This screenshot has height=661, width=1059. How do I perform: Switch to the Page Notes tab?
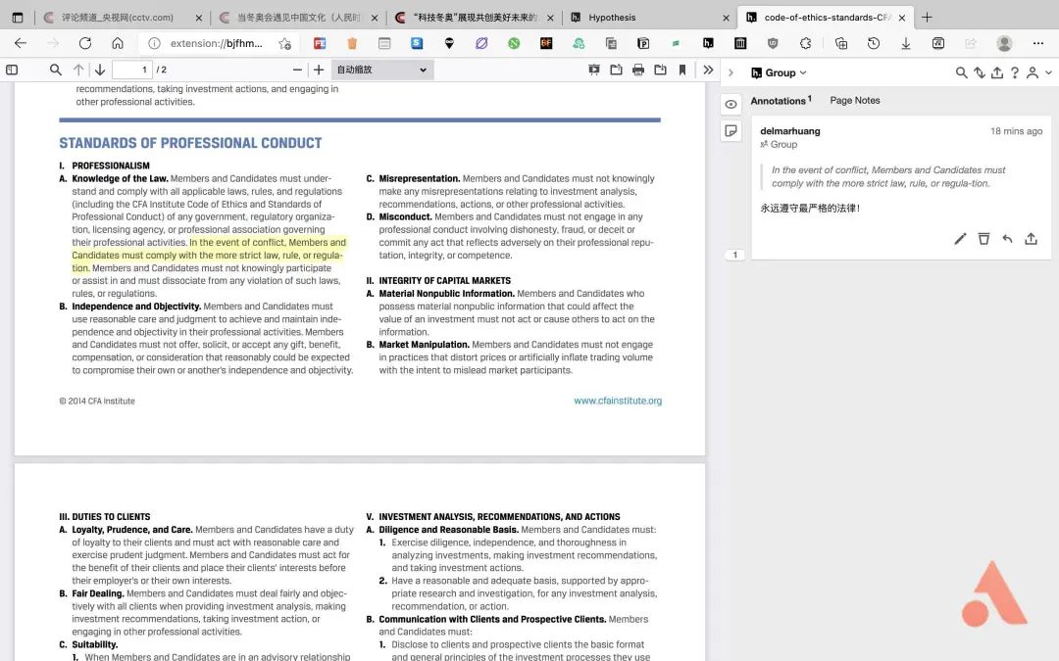[x=855, y=101]
